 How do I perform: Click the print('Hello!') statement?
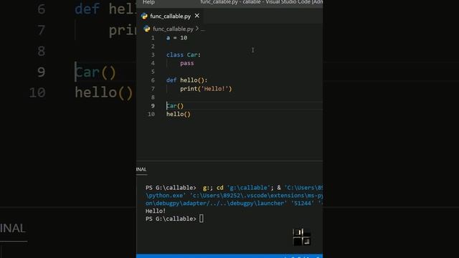(206, 89)
